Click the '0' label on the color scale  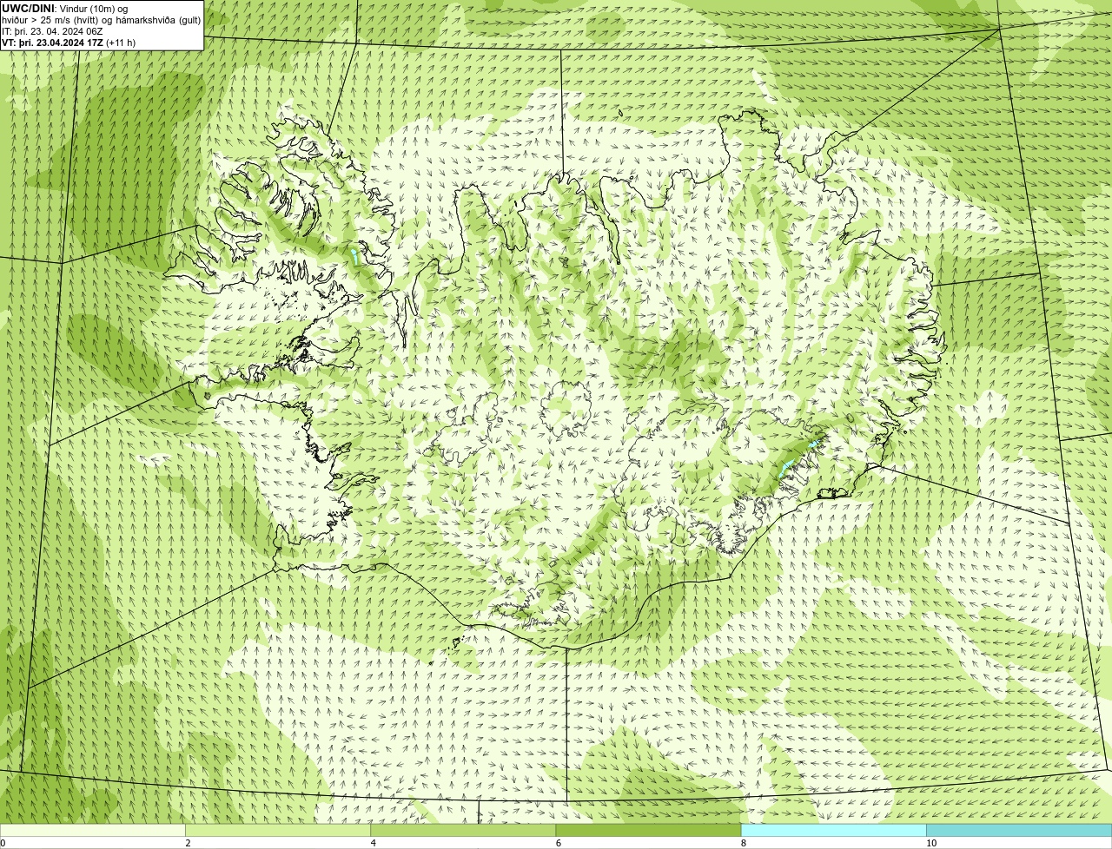[3, 843]
